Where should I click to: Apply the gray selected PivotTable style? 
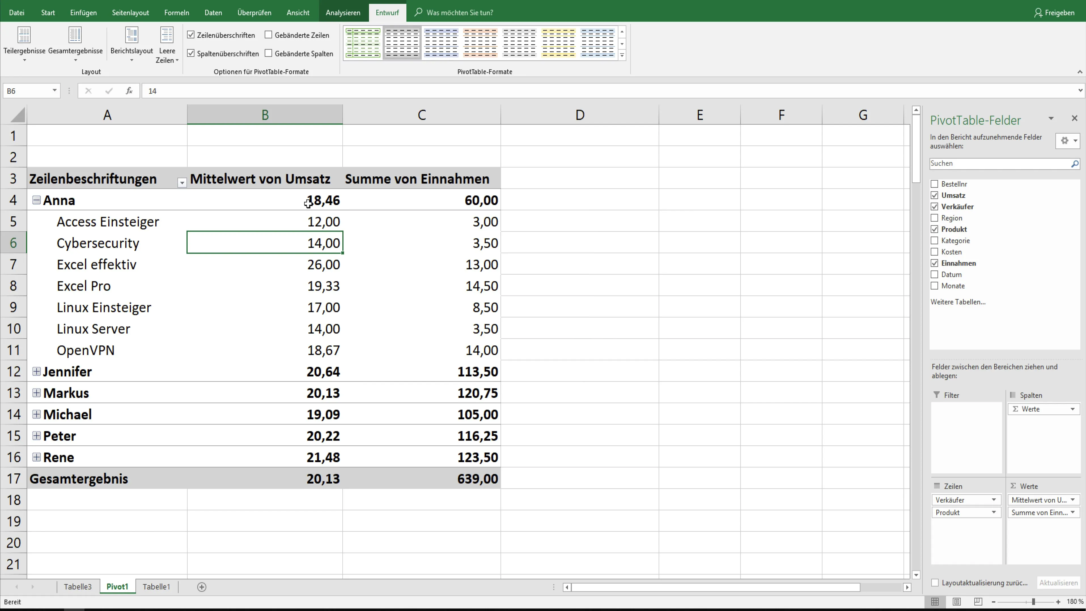click(402, 43)
